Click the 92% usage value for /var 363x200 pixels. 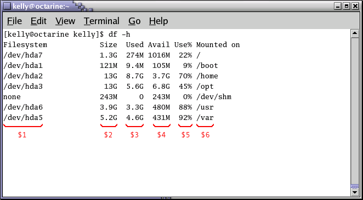pos(185,118)
